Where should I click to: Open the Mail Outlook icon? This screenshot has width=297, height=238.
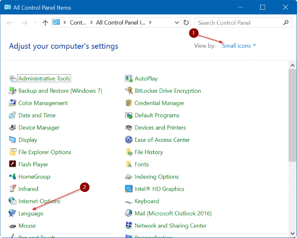pyautogui.click(x=129, y=213)
